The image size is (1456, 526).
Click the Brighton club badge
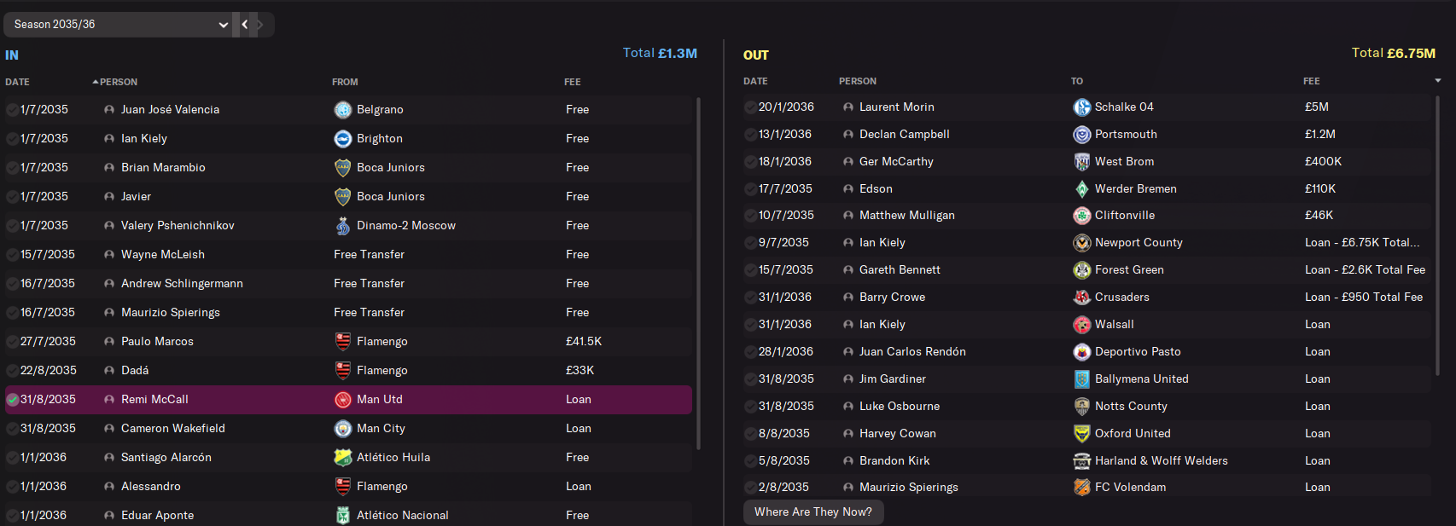pyautogui.click(x=343, y=139)
